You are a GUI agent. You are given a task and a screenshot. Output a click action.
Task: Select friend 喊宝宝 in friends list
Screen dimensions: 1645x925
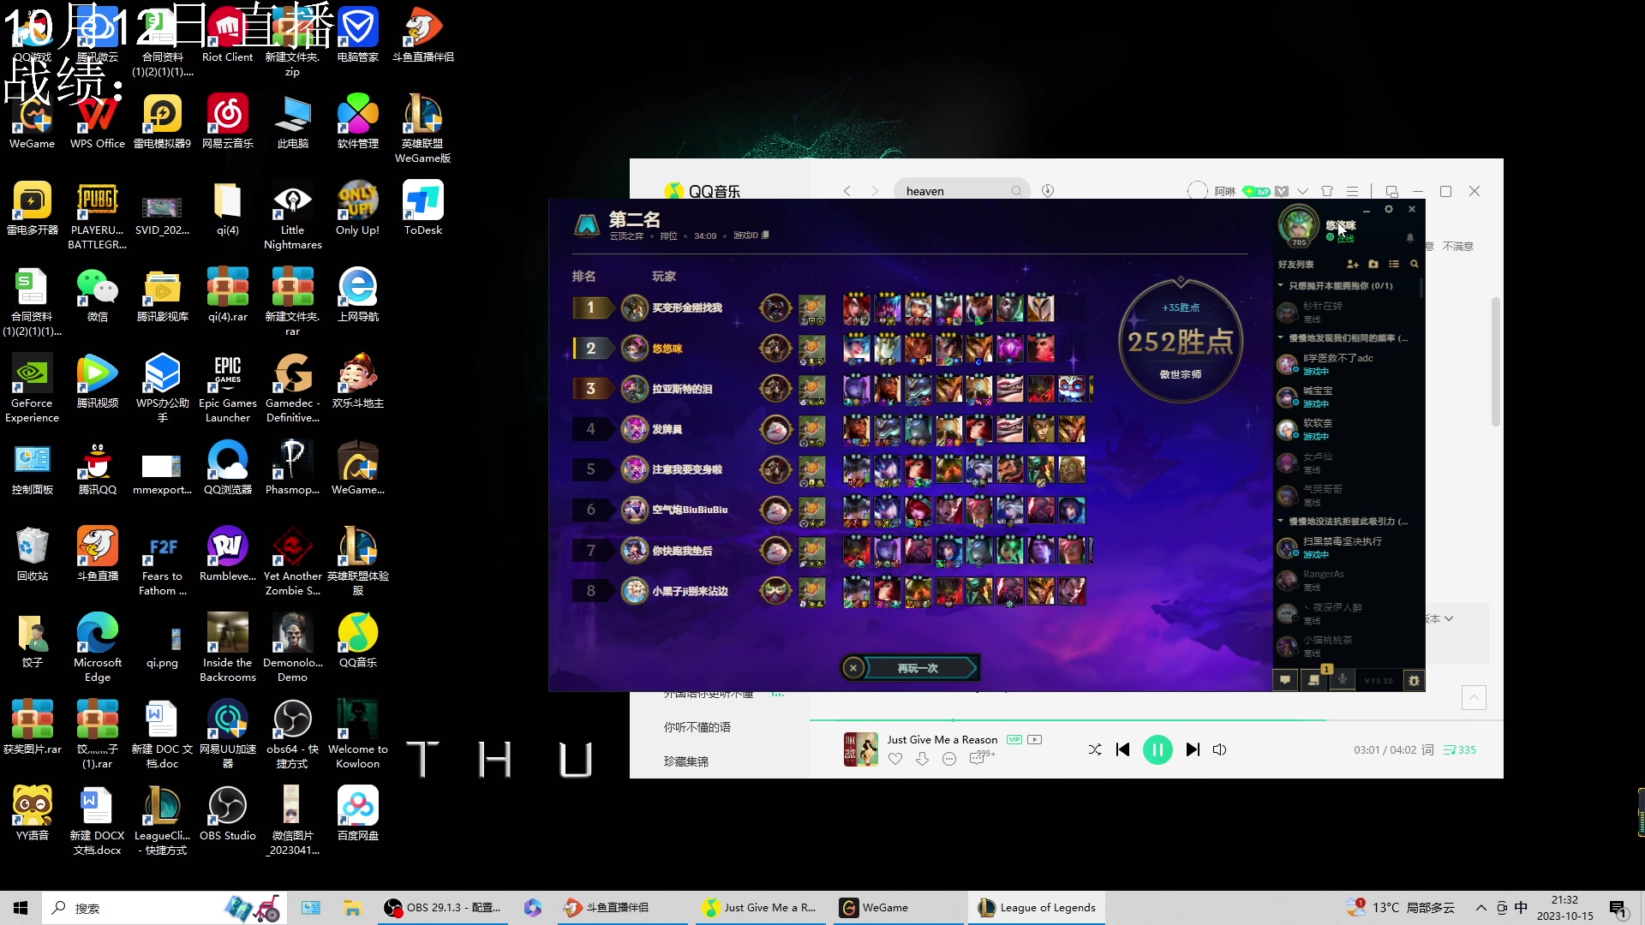[1348, 397]
